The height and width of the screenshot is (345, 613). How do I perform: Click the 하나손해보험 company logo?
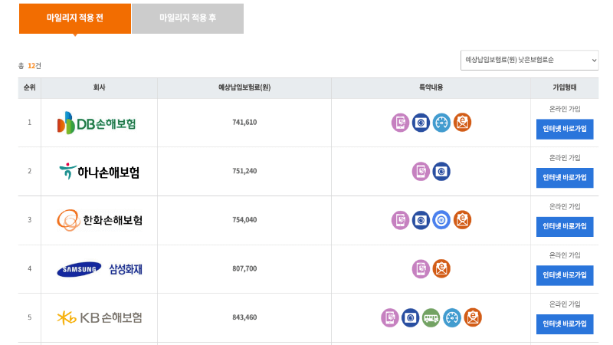coord(100,172)
